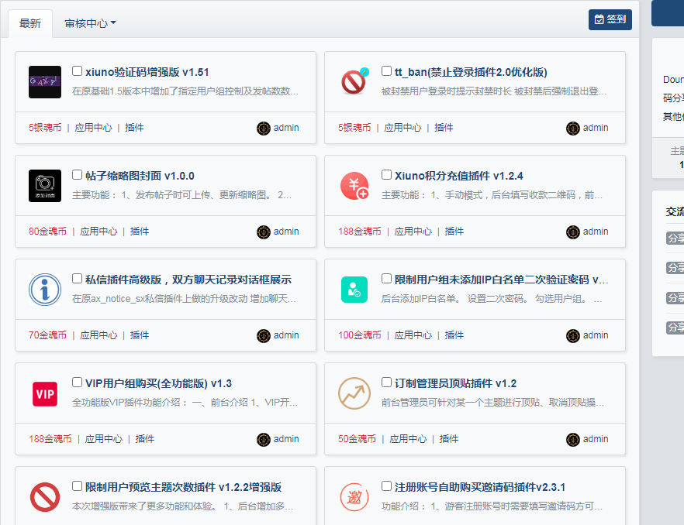The width and height of the screenshot is (684, 525).
Task: Click the blue info icon for 私信插件高级版
Action: coord(45,290)
